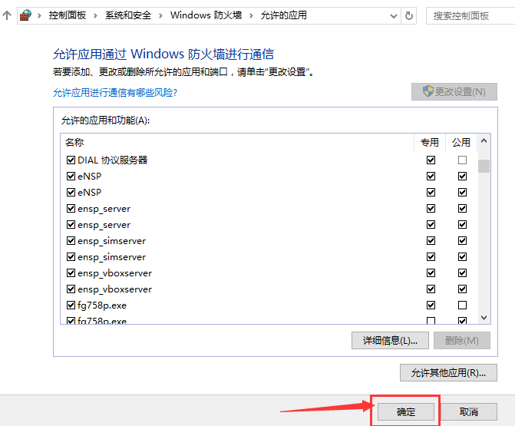Viewport: 515px width, 426px height.
Task: Click 允许其他应用(R)... button
Action: [448, 373]
